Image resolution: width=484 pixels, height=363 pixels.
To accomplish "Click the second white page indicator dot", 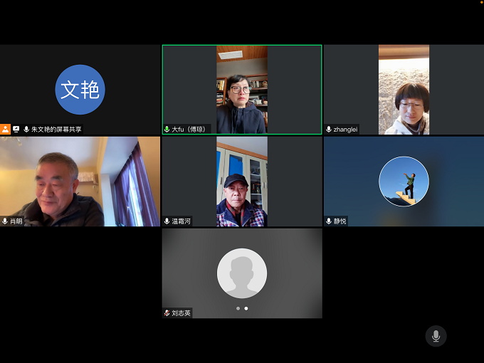I will (246, 308).
